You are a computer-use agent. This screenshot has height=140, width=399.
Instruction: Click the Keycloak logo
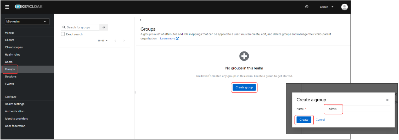(29, 7)
